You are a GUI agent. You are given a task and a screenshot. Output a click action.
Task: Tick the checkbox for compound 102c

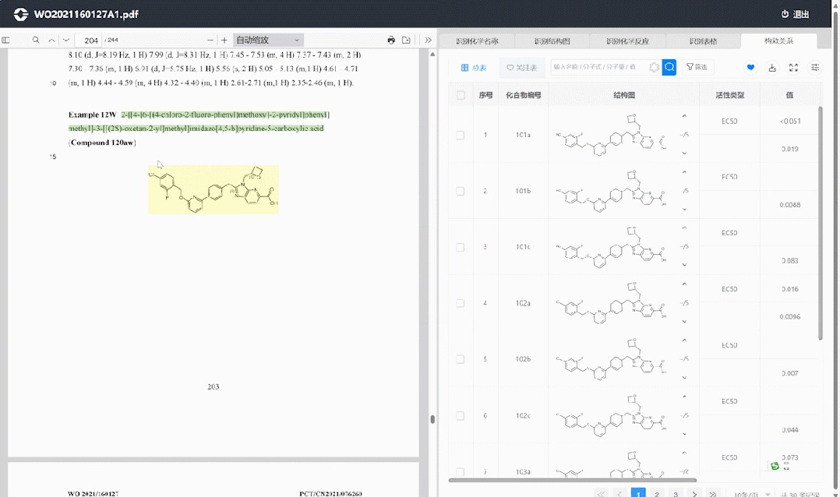[x=461, y=416]
